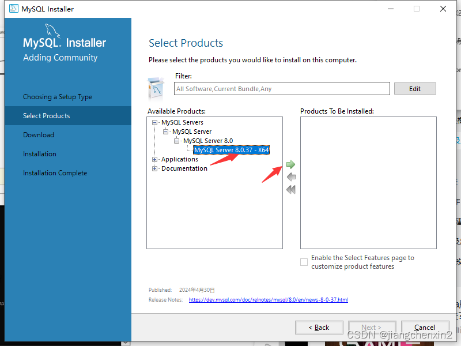Image resolution: width=461 pixels, height=346 pixels.
Task: Enable the Select Features page checkbox
Action: point(304,262)
